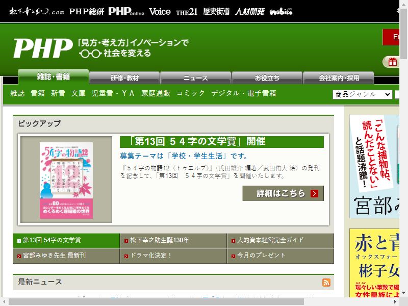
Task: Open the 歴史街道 logo link
Action: [216, 11]
